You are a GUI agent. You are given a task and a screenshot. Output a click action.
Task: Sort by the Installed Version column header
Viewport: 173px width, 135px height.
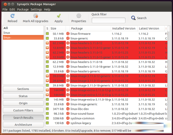click(124, 28)
